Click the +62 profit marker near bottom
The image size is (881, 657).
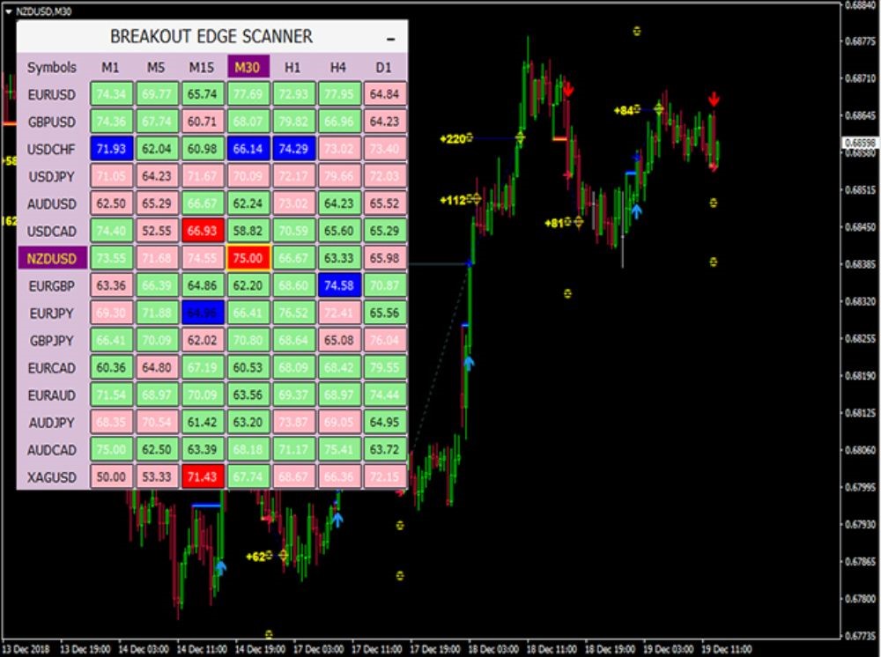(256, 557)
